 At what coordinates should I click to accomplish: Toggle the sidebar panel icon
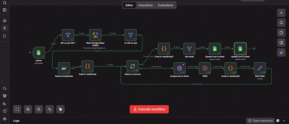(x=5, y=10)
